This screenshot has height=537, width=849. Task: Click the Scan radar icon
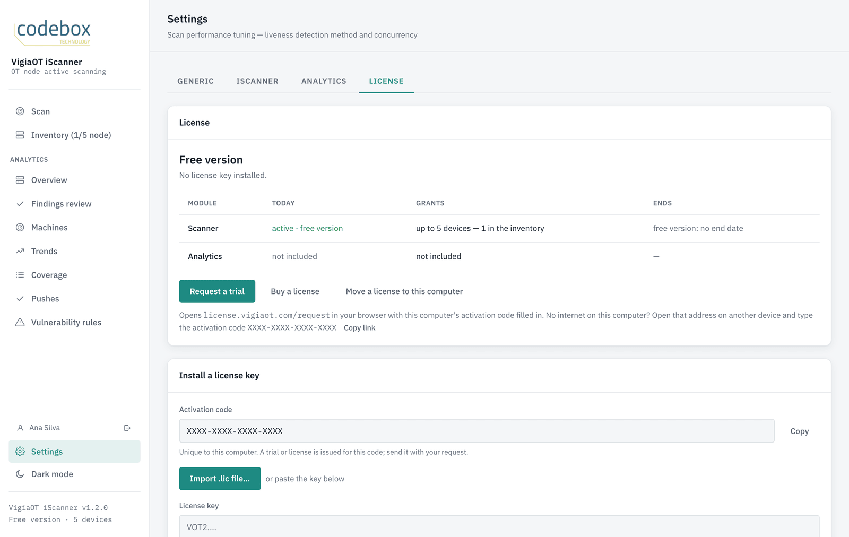(x=20, y=111)
